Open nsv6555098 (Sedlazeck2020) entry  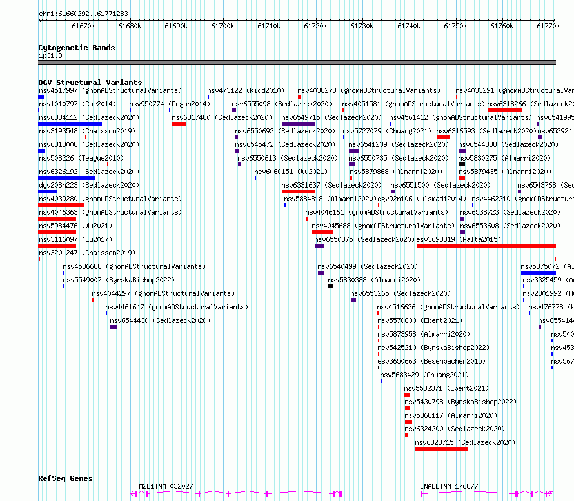[282, 104]
